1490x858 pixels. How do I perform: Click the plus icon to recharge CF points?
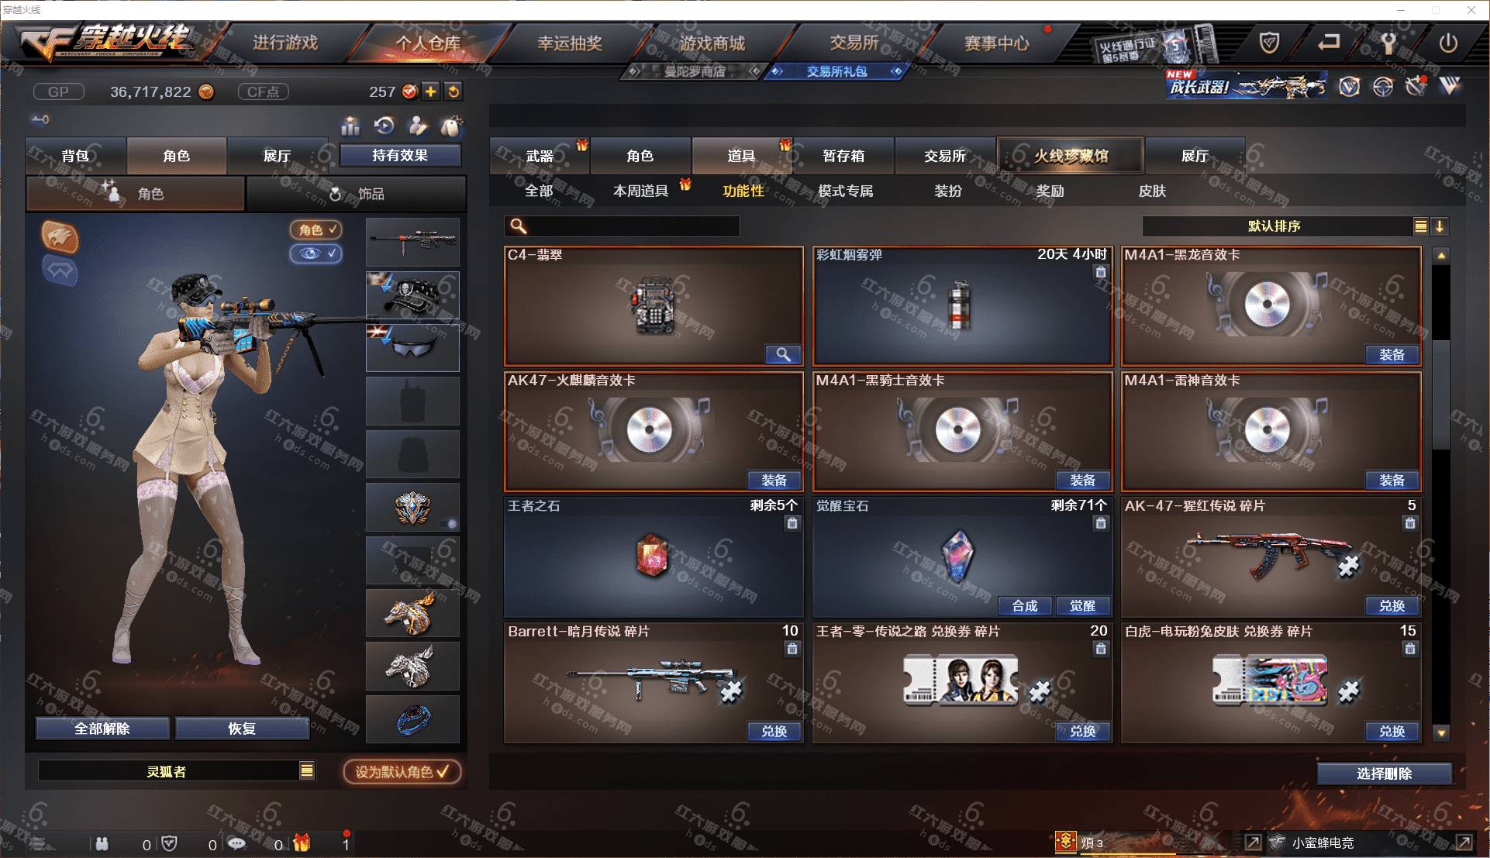430,91
